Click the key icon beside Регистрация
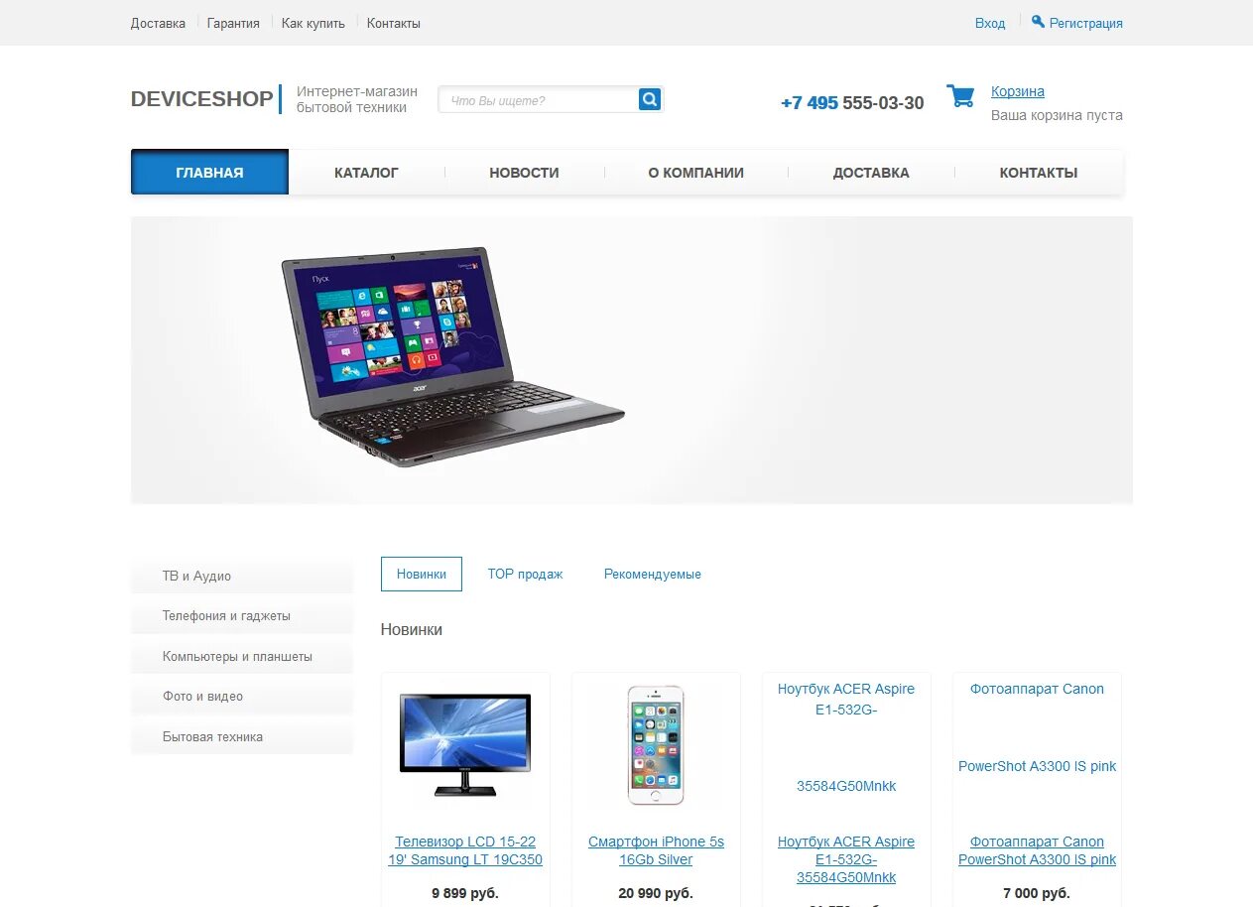Image resolution: width=1253 pixels, height=907 pixels. click(1038, 21)
